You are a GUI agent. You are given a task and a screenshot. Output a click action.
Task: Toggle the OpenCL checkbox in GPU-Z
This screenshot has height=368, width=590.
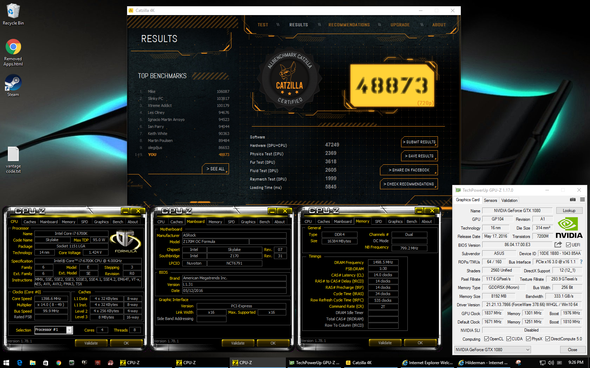(486, 339)
